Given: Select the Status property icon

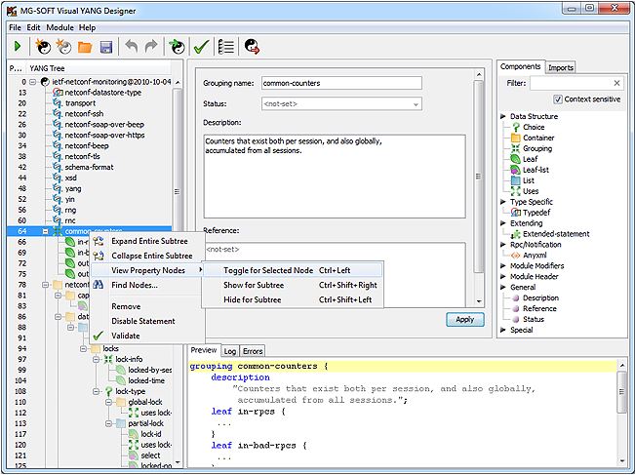Looking at the screenshot, I should (x=516, y=320).
